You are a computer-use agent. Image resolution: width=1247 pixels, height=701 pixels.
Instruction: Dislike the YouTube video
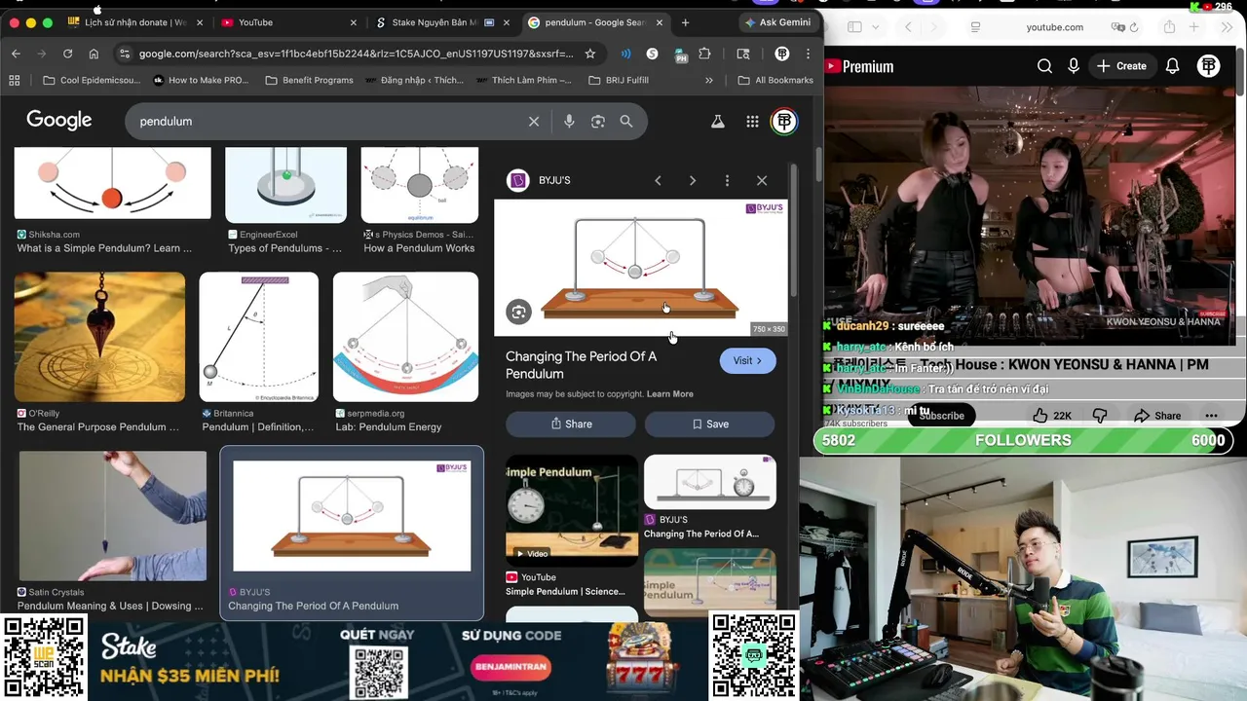[1100, 416]
